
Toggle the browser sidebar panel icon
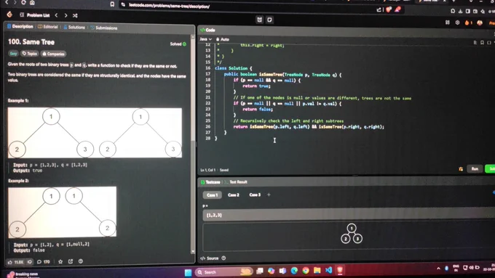coord(468,11)
